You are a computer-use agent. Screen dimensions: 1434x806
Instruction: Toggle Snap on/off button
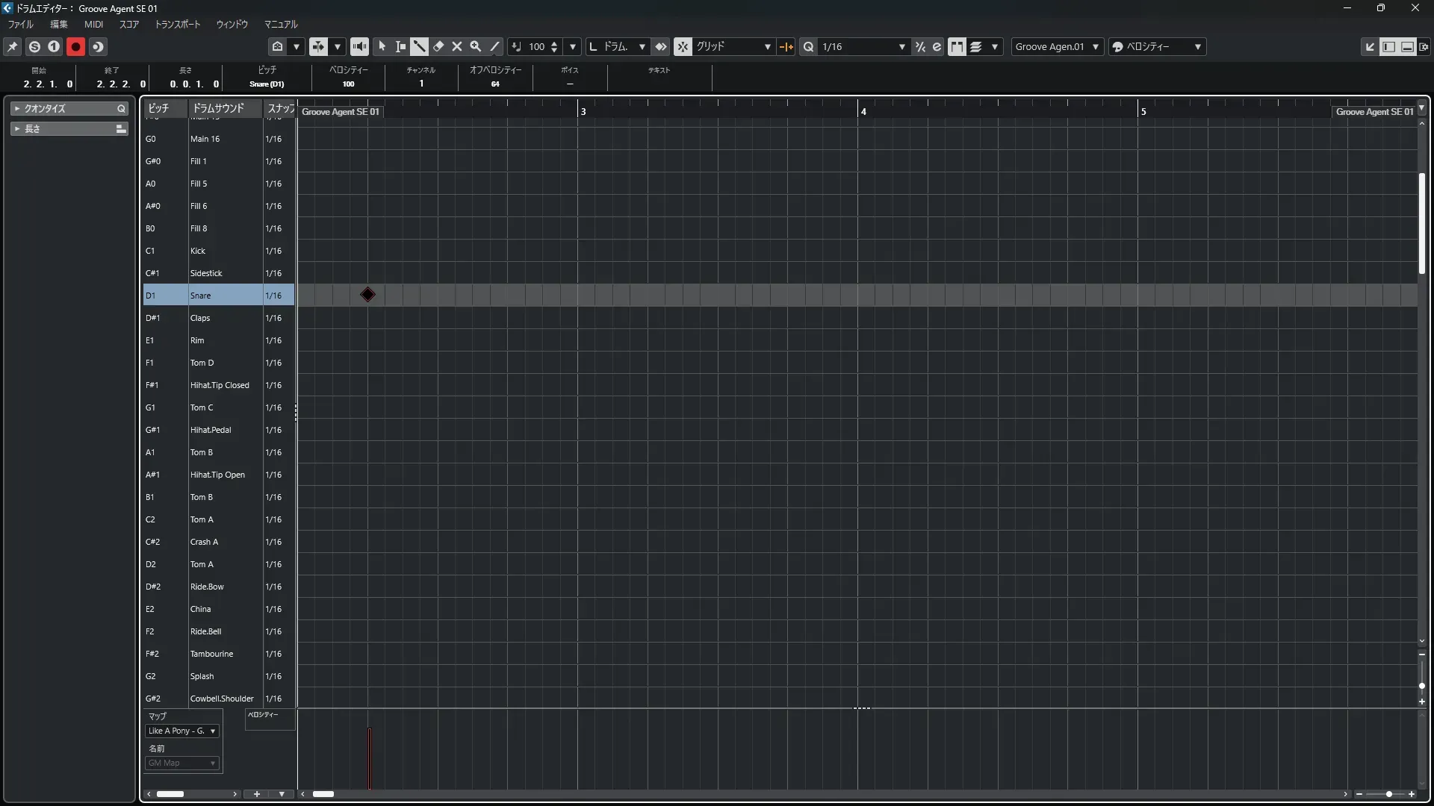pos(683,46)
